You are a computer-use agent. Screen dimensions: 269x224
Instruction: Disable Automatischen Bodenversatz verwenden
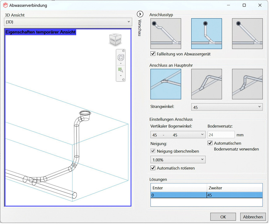pos(210,143)
